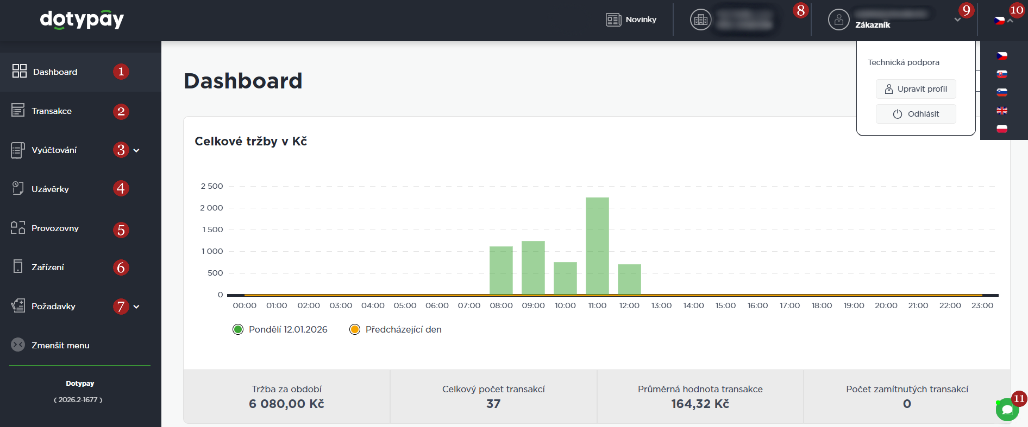The width and height of the screenshot is (1028, 427).
Task: Click the Novinky news icon
Action: [613, 20]
